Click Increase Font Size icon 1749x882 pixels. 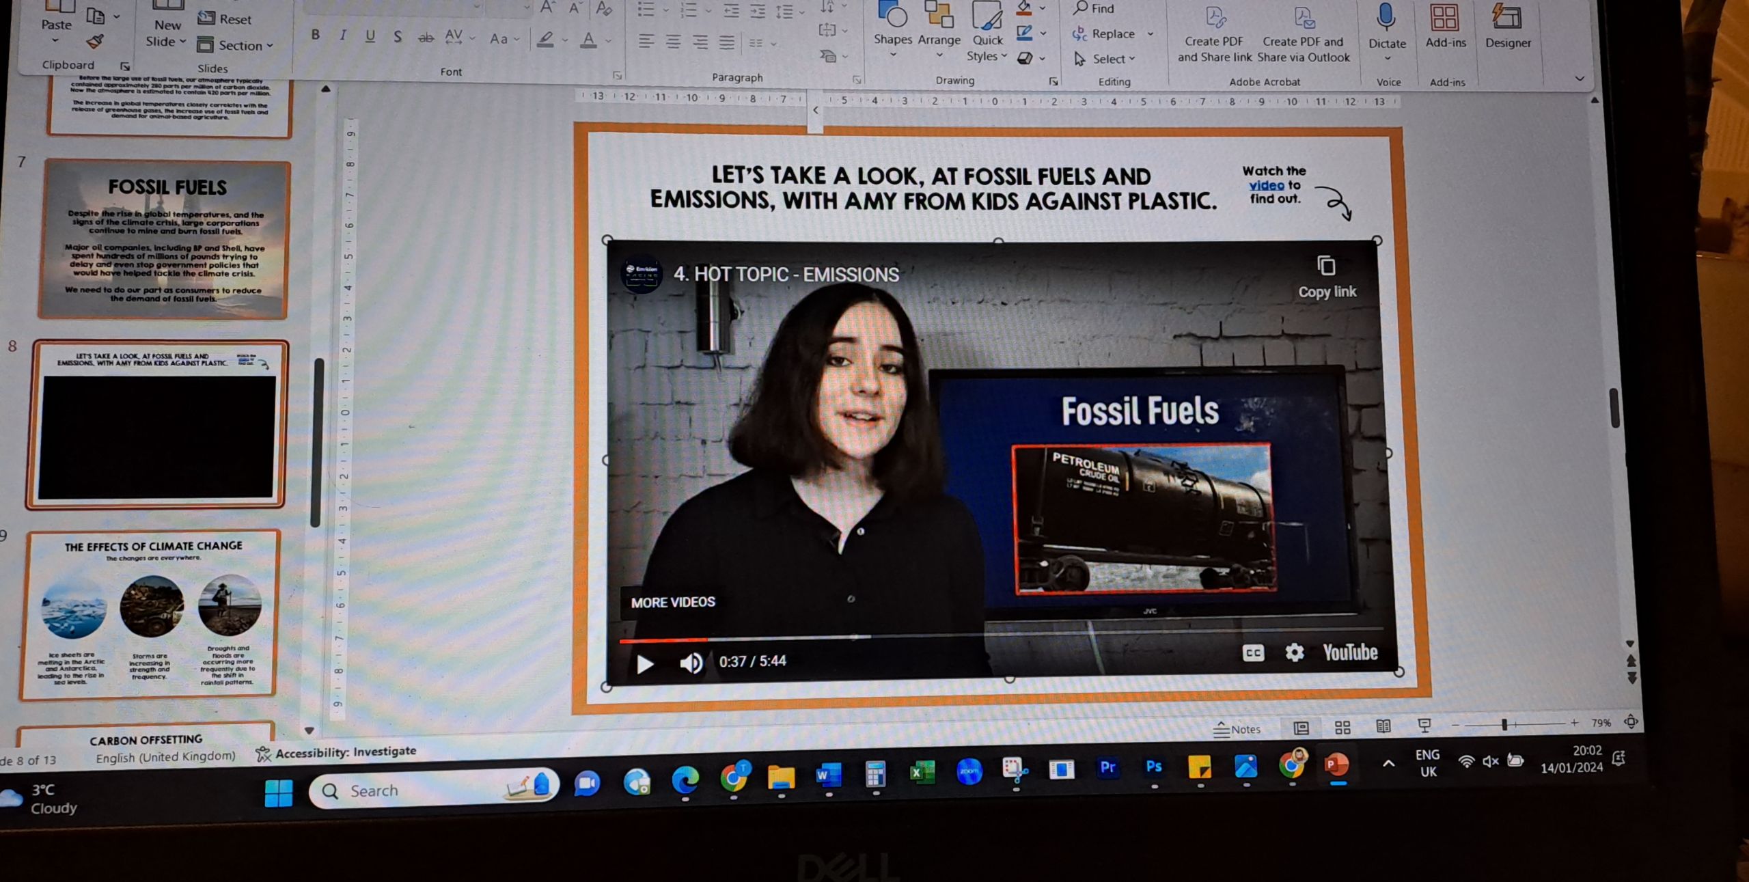547,8
